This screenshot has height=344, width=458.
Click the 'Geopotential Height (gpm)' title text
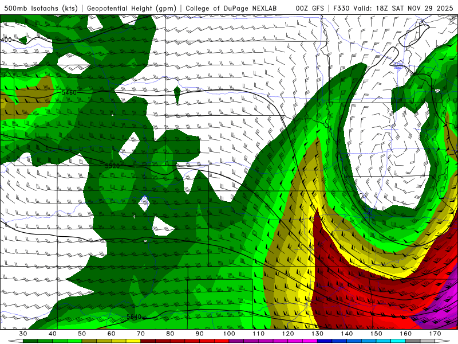(132, 8)
